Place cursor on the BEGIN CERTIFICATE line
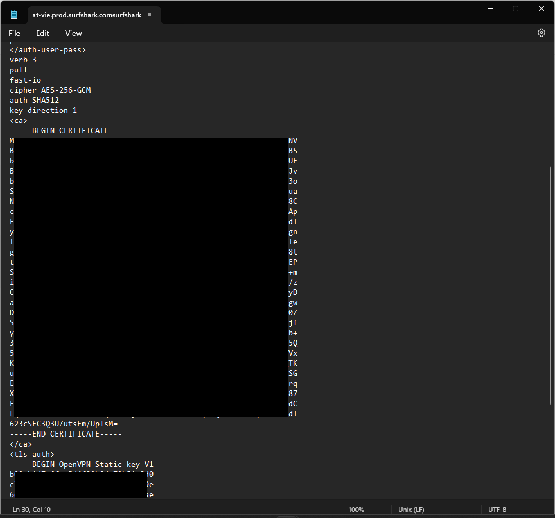This screenshot has width=555, height=518. [x=70, y=130]
